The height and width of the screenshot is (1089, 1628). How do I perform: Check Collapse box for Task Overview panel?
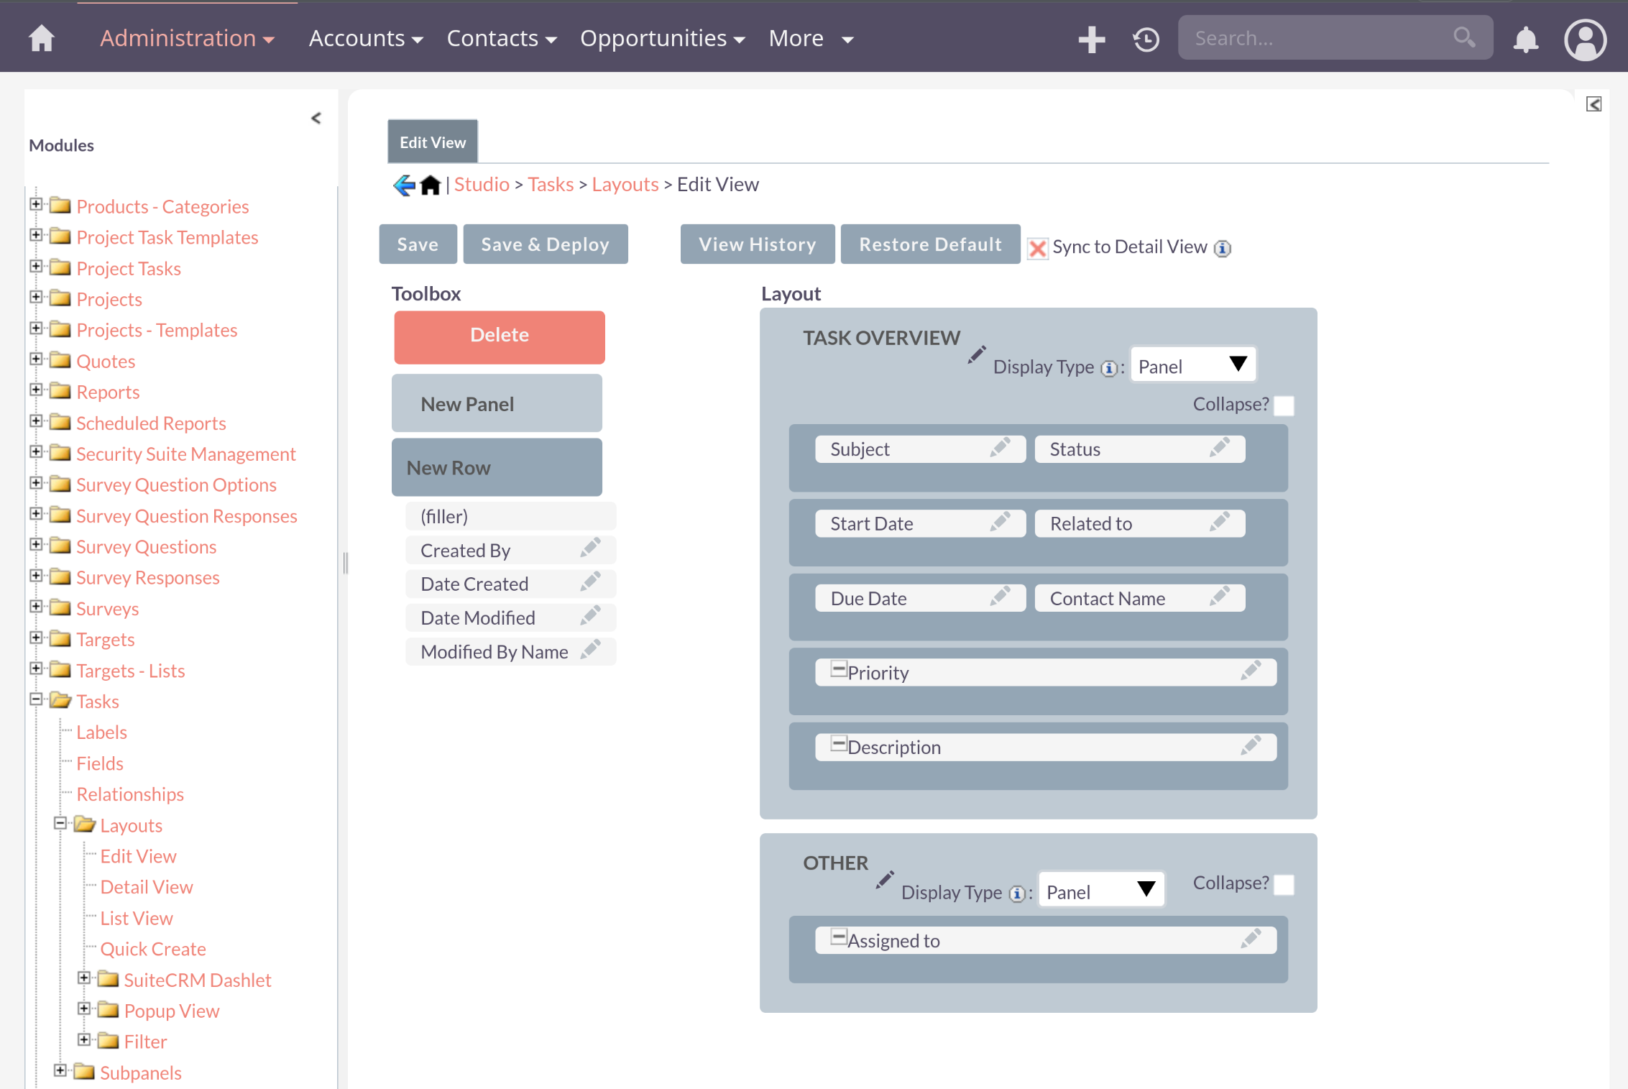point(1284,405)
